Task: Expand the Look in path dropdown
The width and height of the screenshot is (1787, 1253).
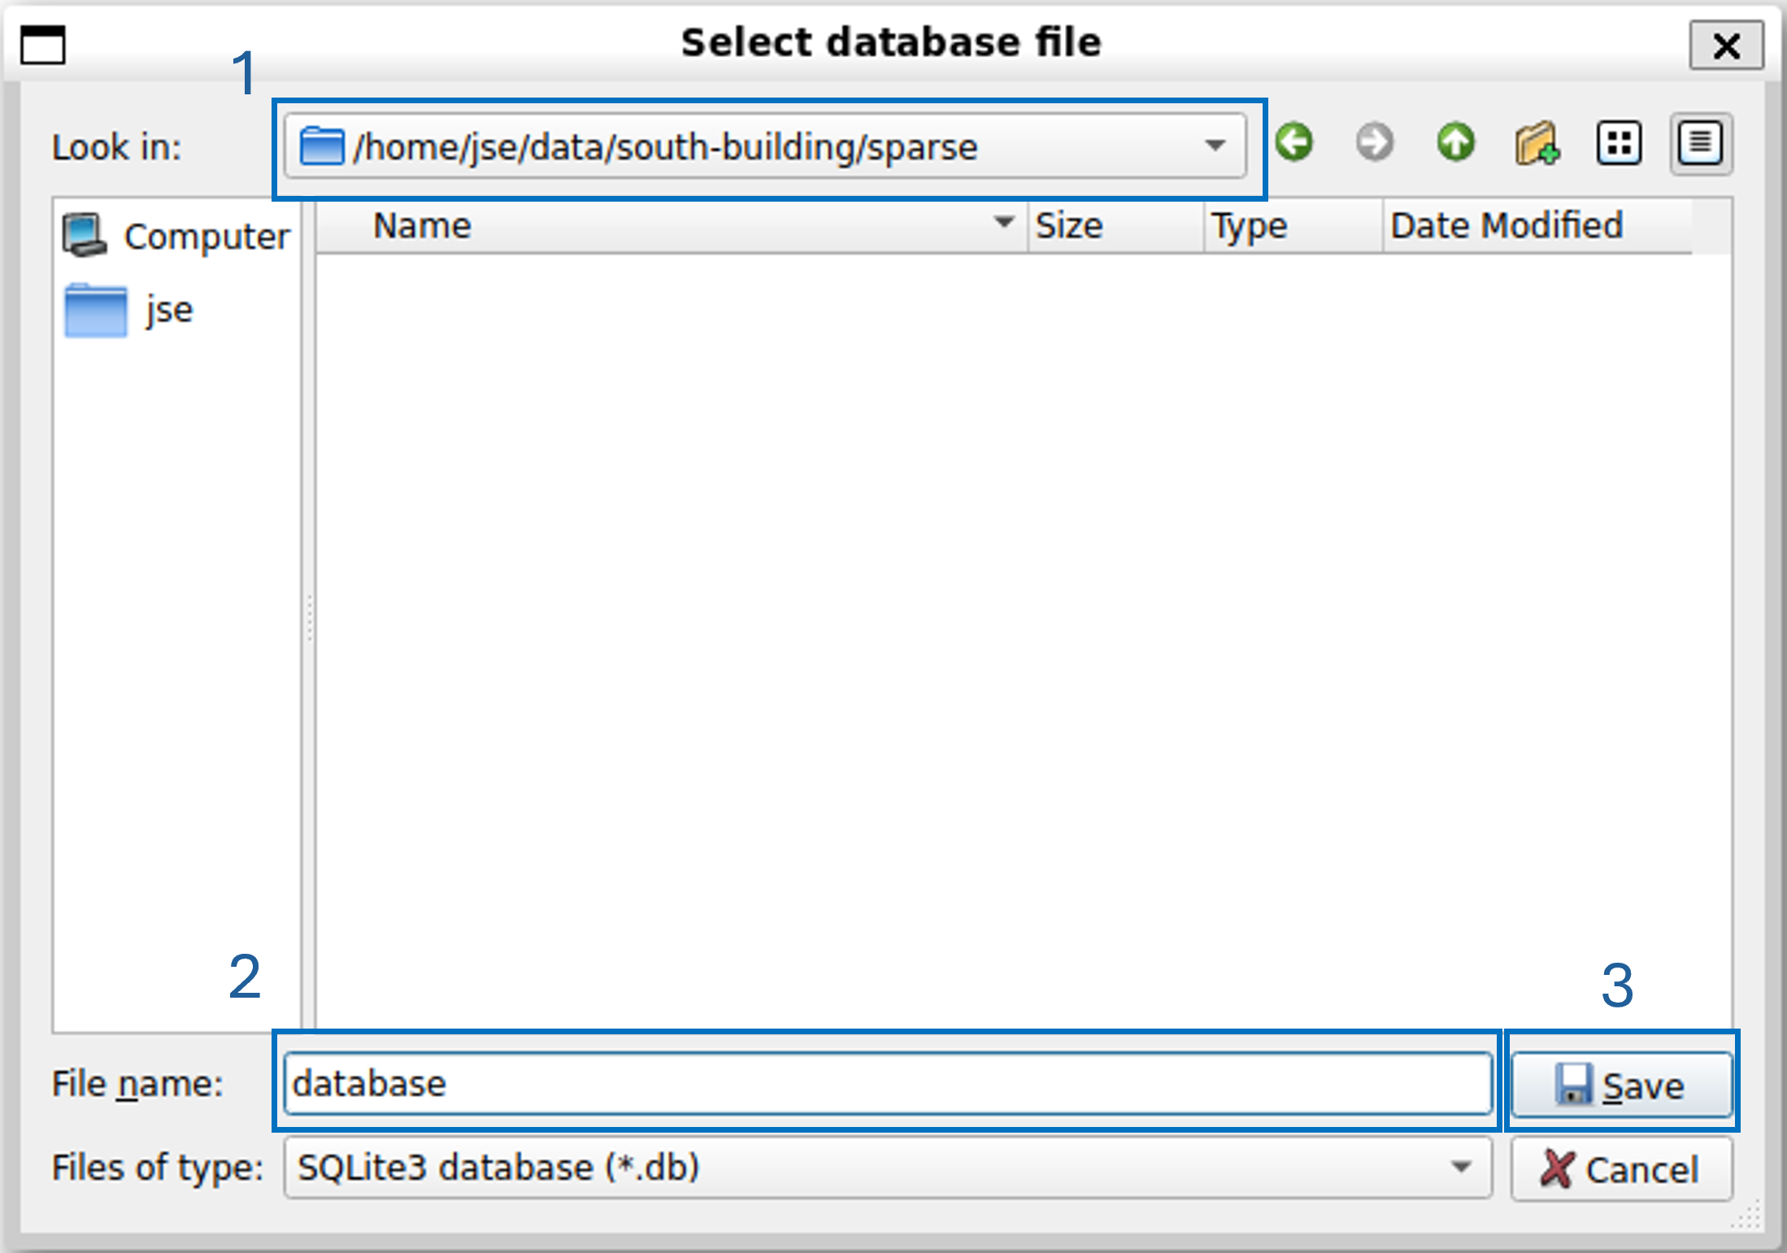Action: (x=1215, y=146)
